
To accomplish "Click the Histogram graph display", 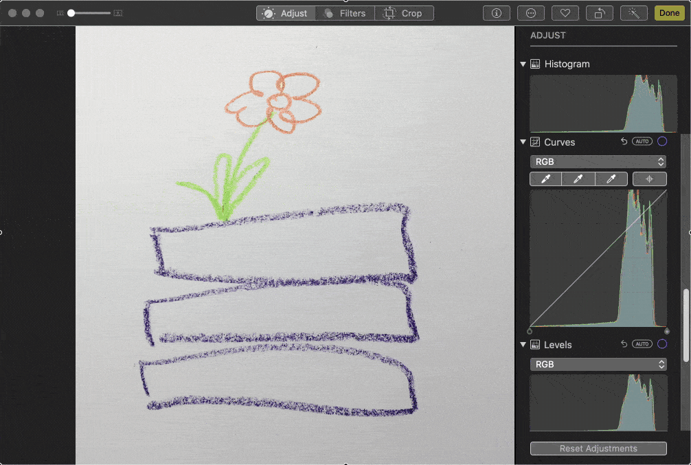I will tap(603, 103).
